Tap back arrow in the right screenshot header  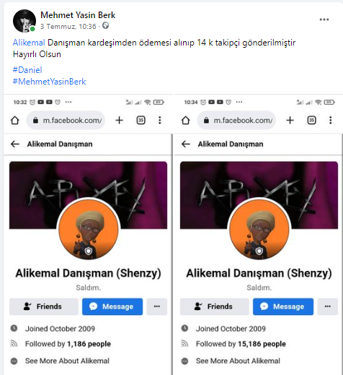pos(186,144)
